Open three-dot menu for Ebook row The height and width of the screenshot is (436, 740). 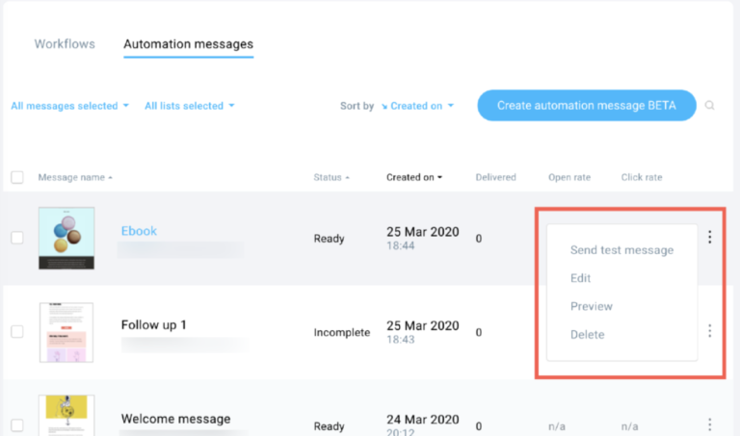tap(710, 237)
